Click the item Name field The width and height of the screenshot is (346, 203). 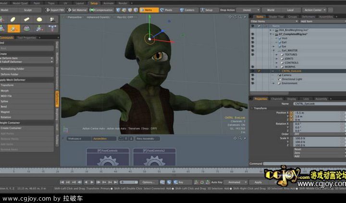coord(320,103)
